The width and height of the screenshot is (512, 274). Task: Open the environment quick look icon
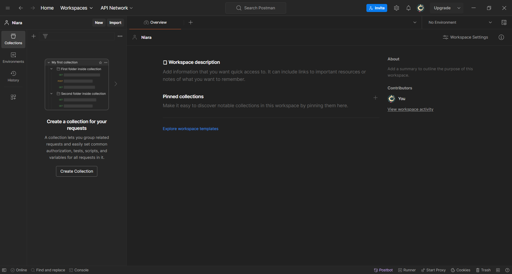point(504,22)
